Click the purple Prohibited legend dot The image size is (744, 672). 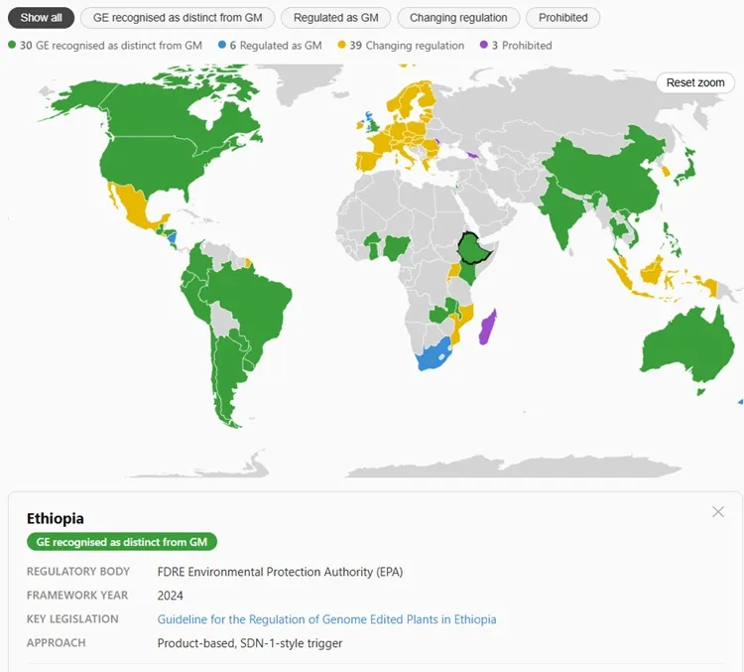pyautogui.click(x=484, y=45)
